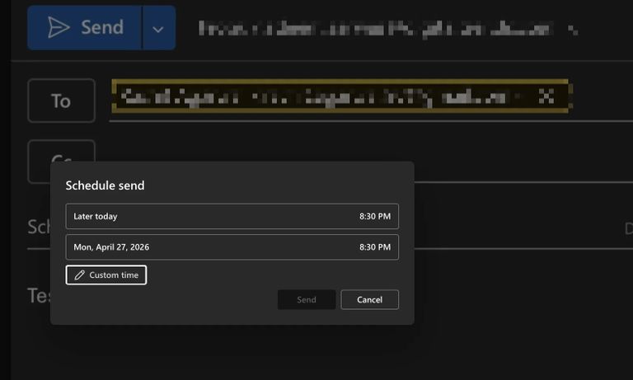Select the Later today 8:30 PM option
This screenshot has width=633, height=380.
(232, 216)
